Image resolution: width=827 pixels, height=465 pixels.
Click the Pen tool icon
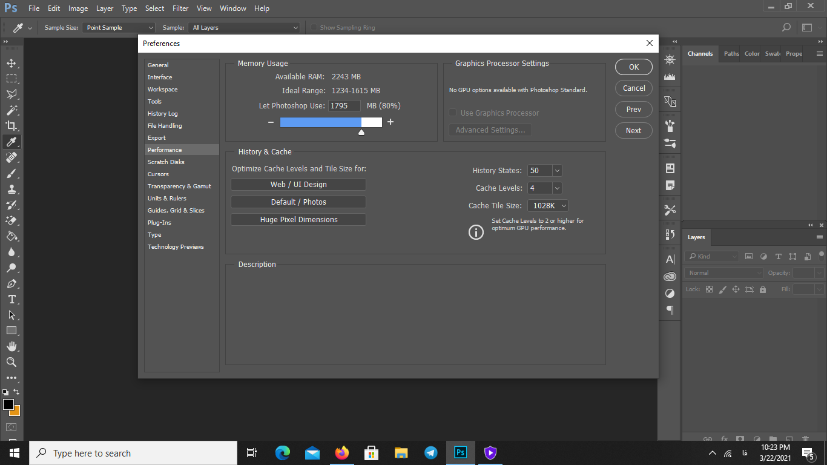click(12, 283)
